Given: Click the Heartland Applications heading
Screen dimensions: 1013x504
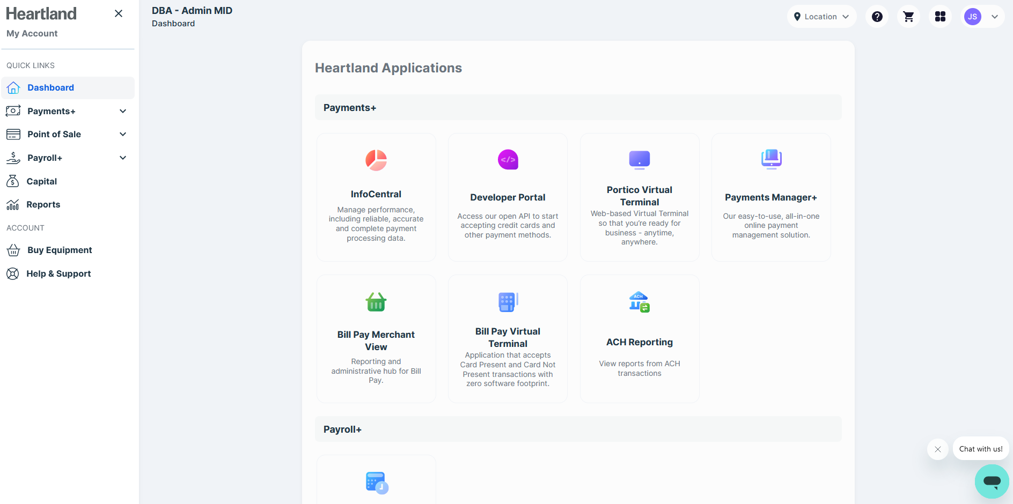Looking at the screenshot, I should click(388, 68).
